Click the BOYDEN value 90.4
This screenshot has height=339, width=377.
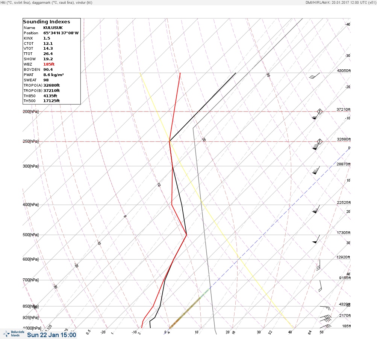click(48, 70)
